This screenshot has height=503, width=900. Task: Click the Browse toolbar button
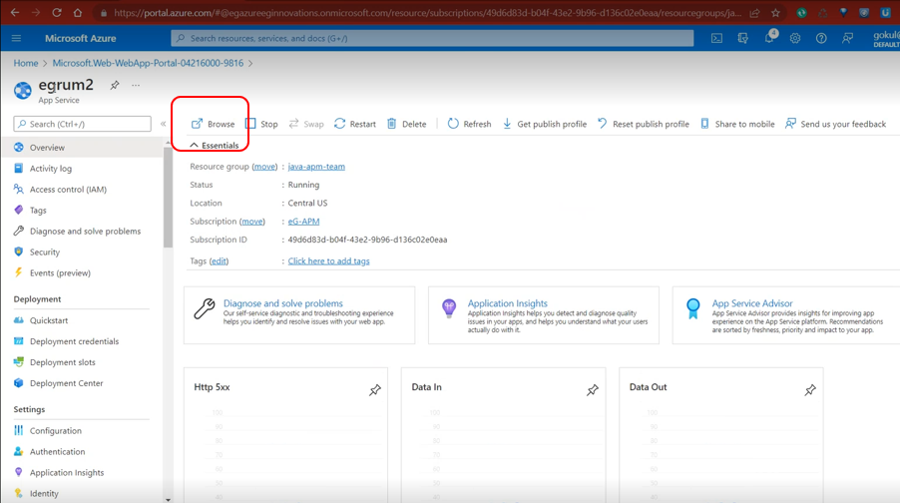(x=213, y=124)
